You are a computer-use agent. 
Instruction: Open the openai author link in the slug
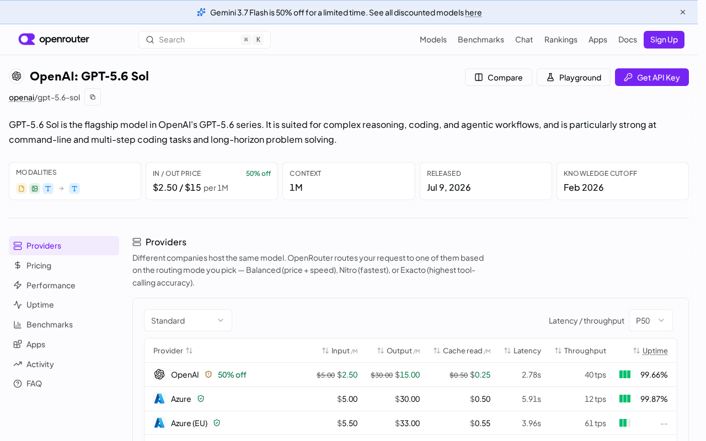[22, 98]
